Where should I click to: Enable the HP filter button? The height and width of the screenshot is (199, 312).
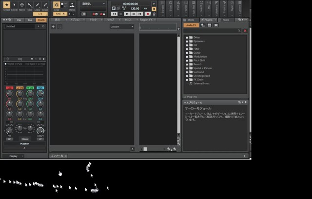pyautogui.click(x=9, y=139)
